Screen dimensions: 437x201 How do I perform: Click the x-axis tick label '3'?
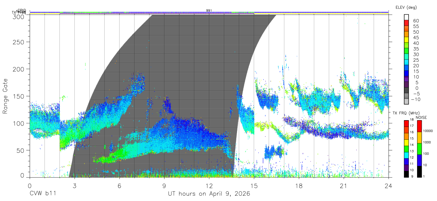coord(74,185)
